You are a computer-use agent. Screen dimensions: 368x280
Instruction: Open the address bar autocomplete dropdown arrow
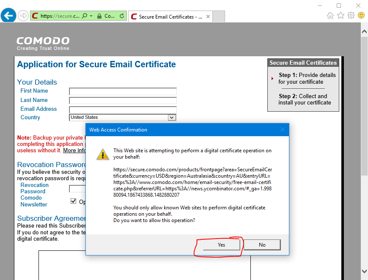[91, 16]
